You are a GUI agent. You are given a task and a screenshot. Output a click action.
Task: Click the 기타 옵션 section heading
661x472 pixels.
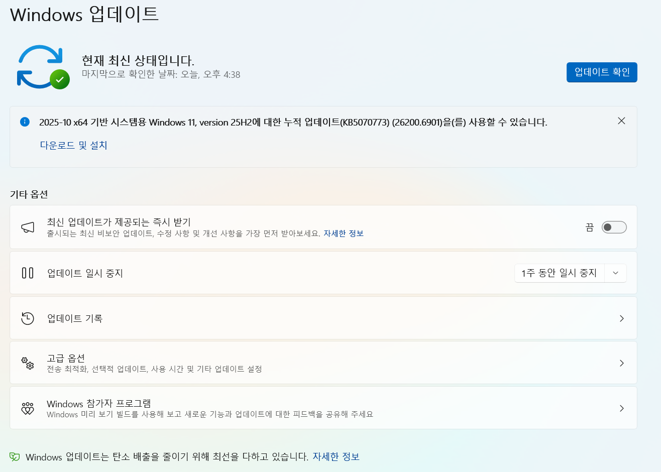point(29,194)
